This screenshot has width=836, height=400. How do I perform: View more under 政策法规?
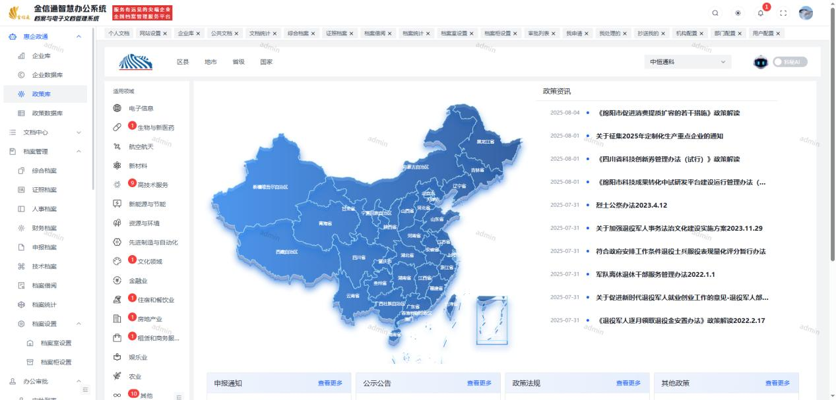click(628, 383)
